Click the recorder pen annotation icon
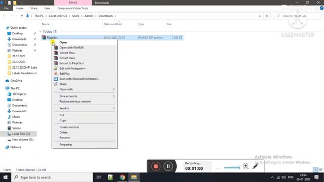The height and width of the screenshot is (182, 324). click(255, 166)
